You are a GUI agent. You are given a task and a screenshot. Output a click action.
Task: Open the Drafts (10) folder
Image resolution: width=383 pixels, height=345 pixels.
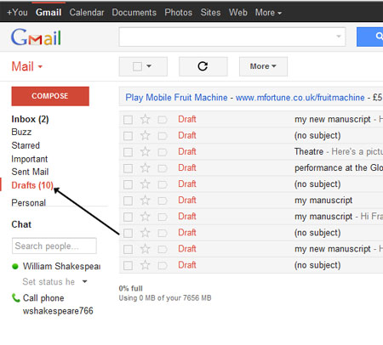32,185
